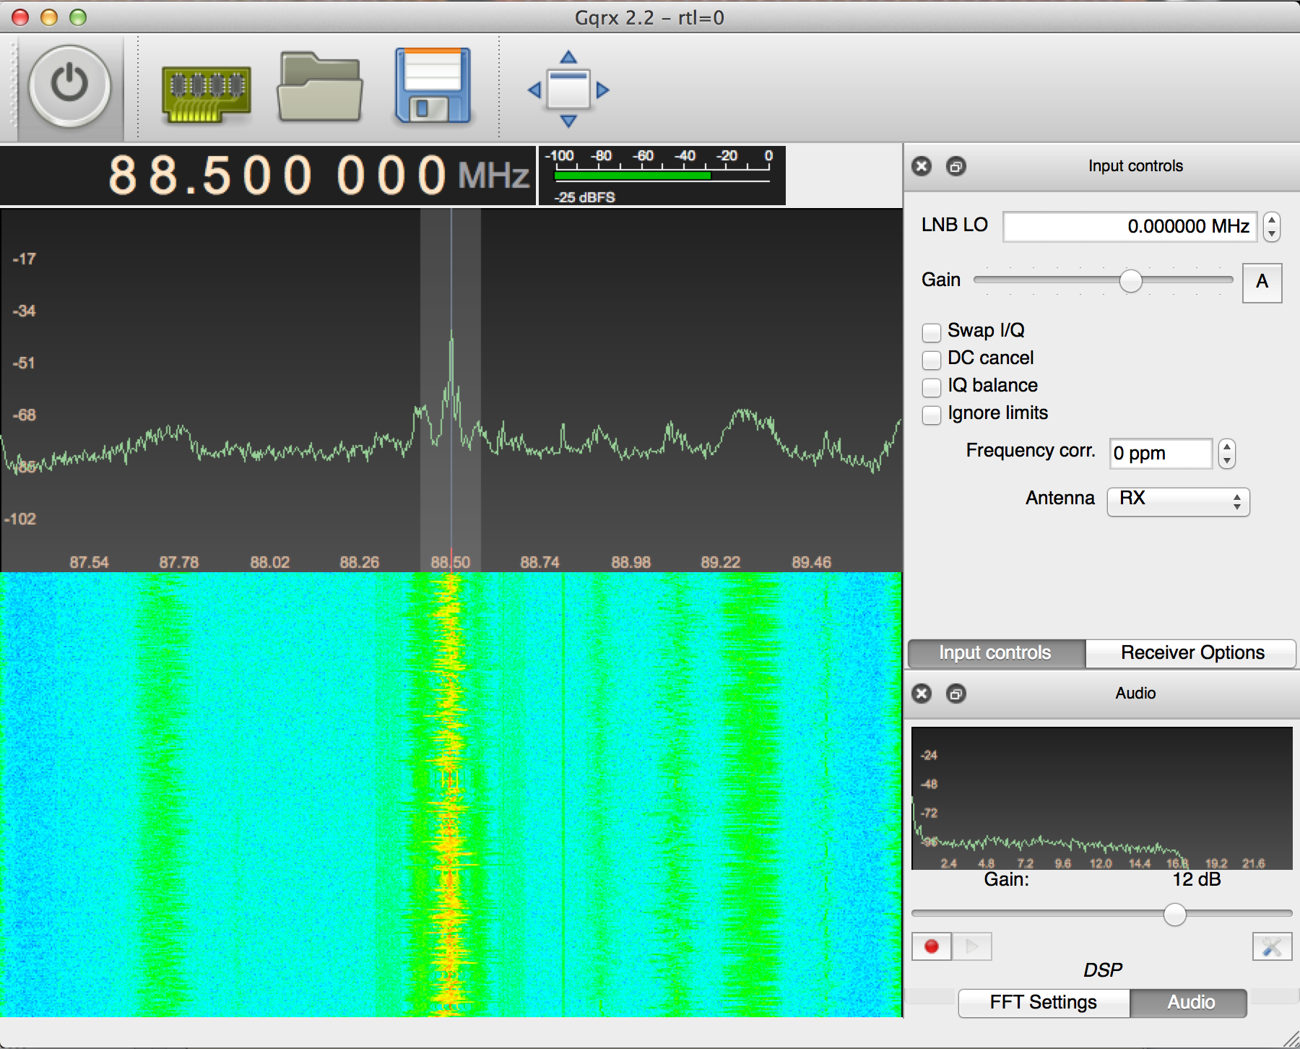Open the Antenna dropdown
Viewport: 1300px width, 1049px height.
pyautogui.click(x=1178, y=500)
